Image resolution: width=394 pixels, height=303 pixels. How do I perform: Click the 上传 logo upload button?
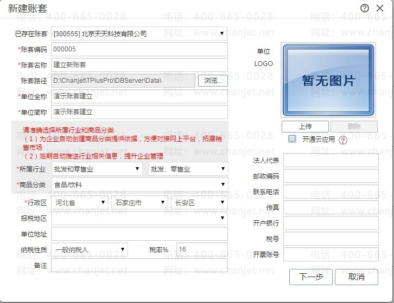click(305, 126)
